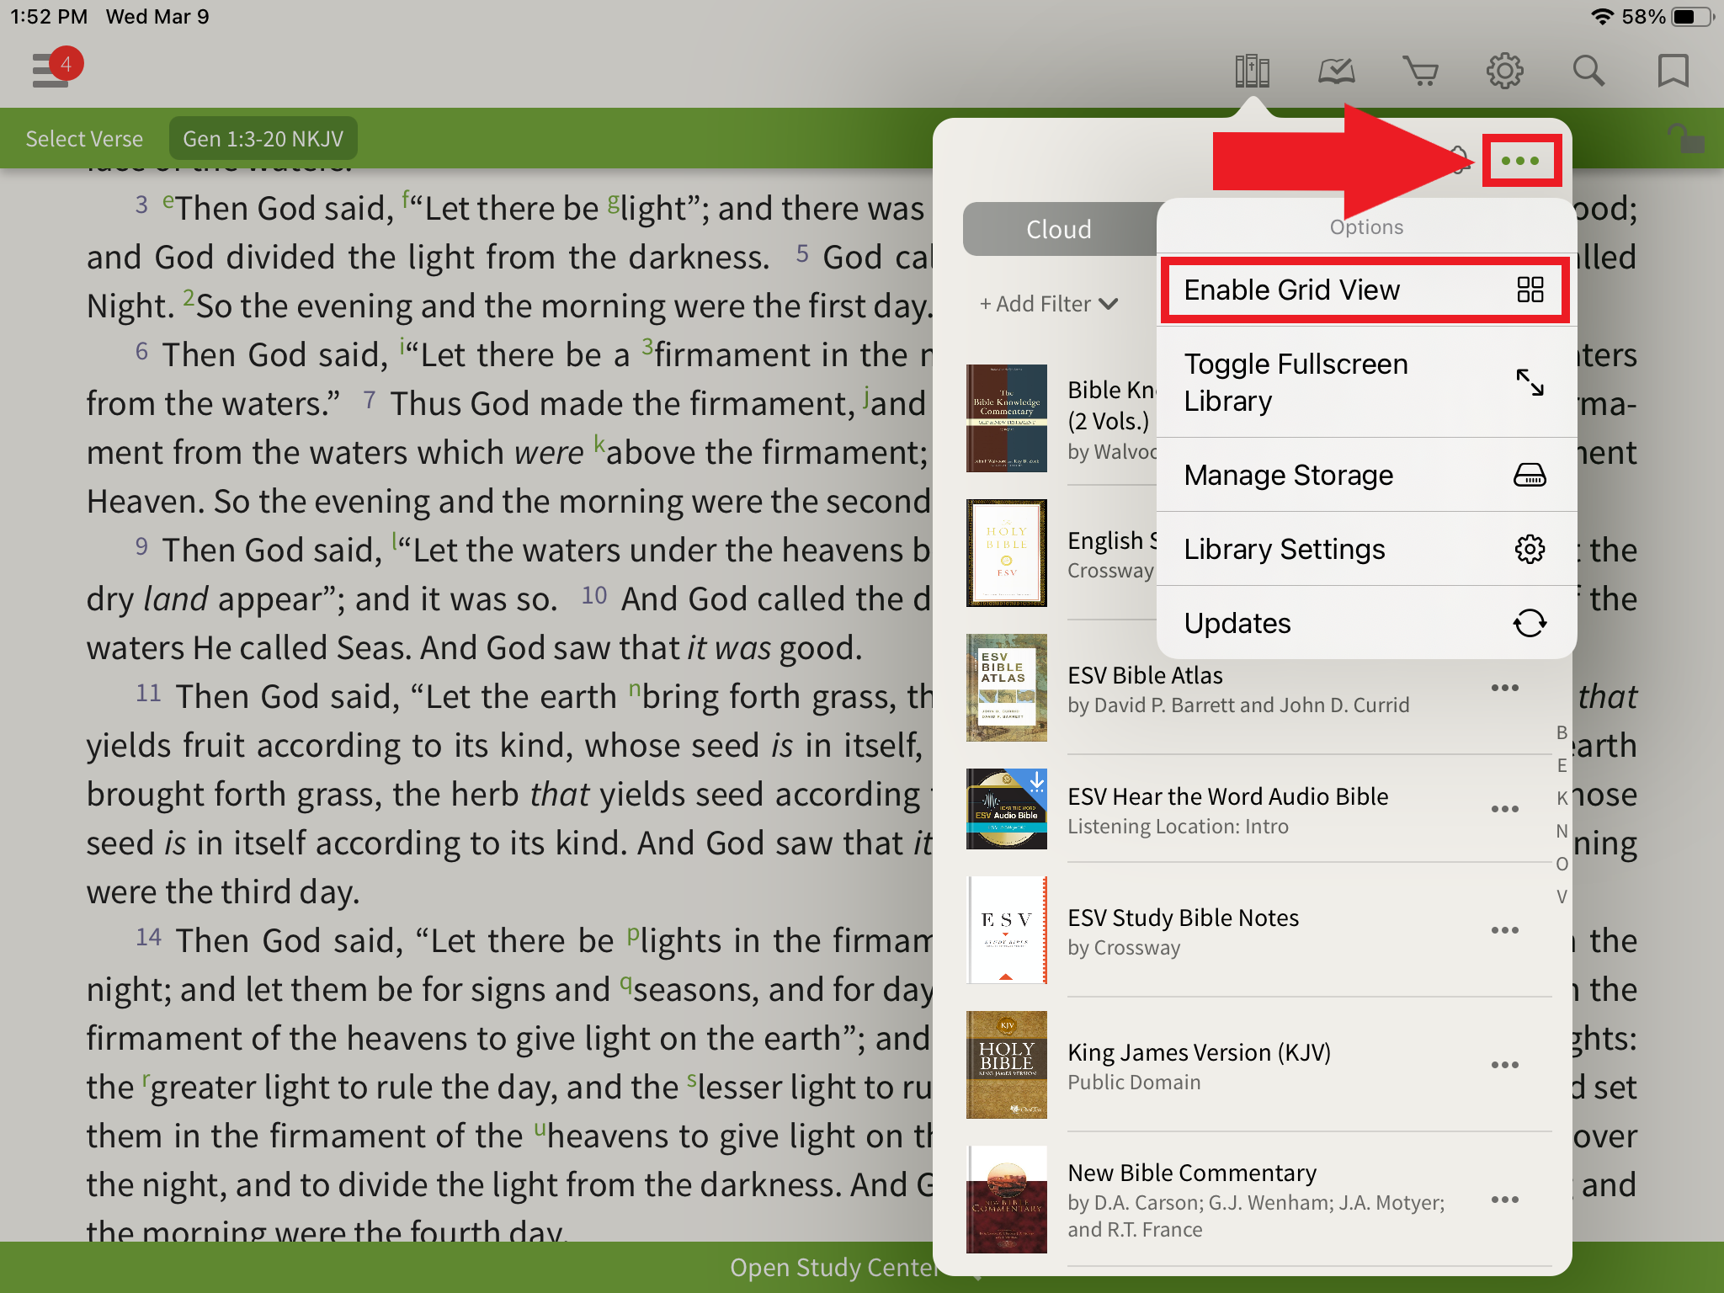This screenshot has height=1293, width=1724.
Task: Open more options for New Bible Commentary
Action: coord(1505,1200)
